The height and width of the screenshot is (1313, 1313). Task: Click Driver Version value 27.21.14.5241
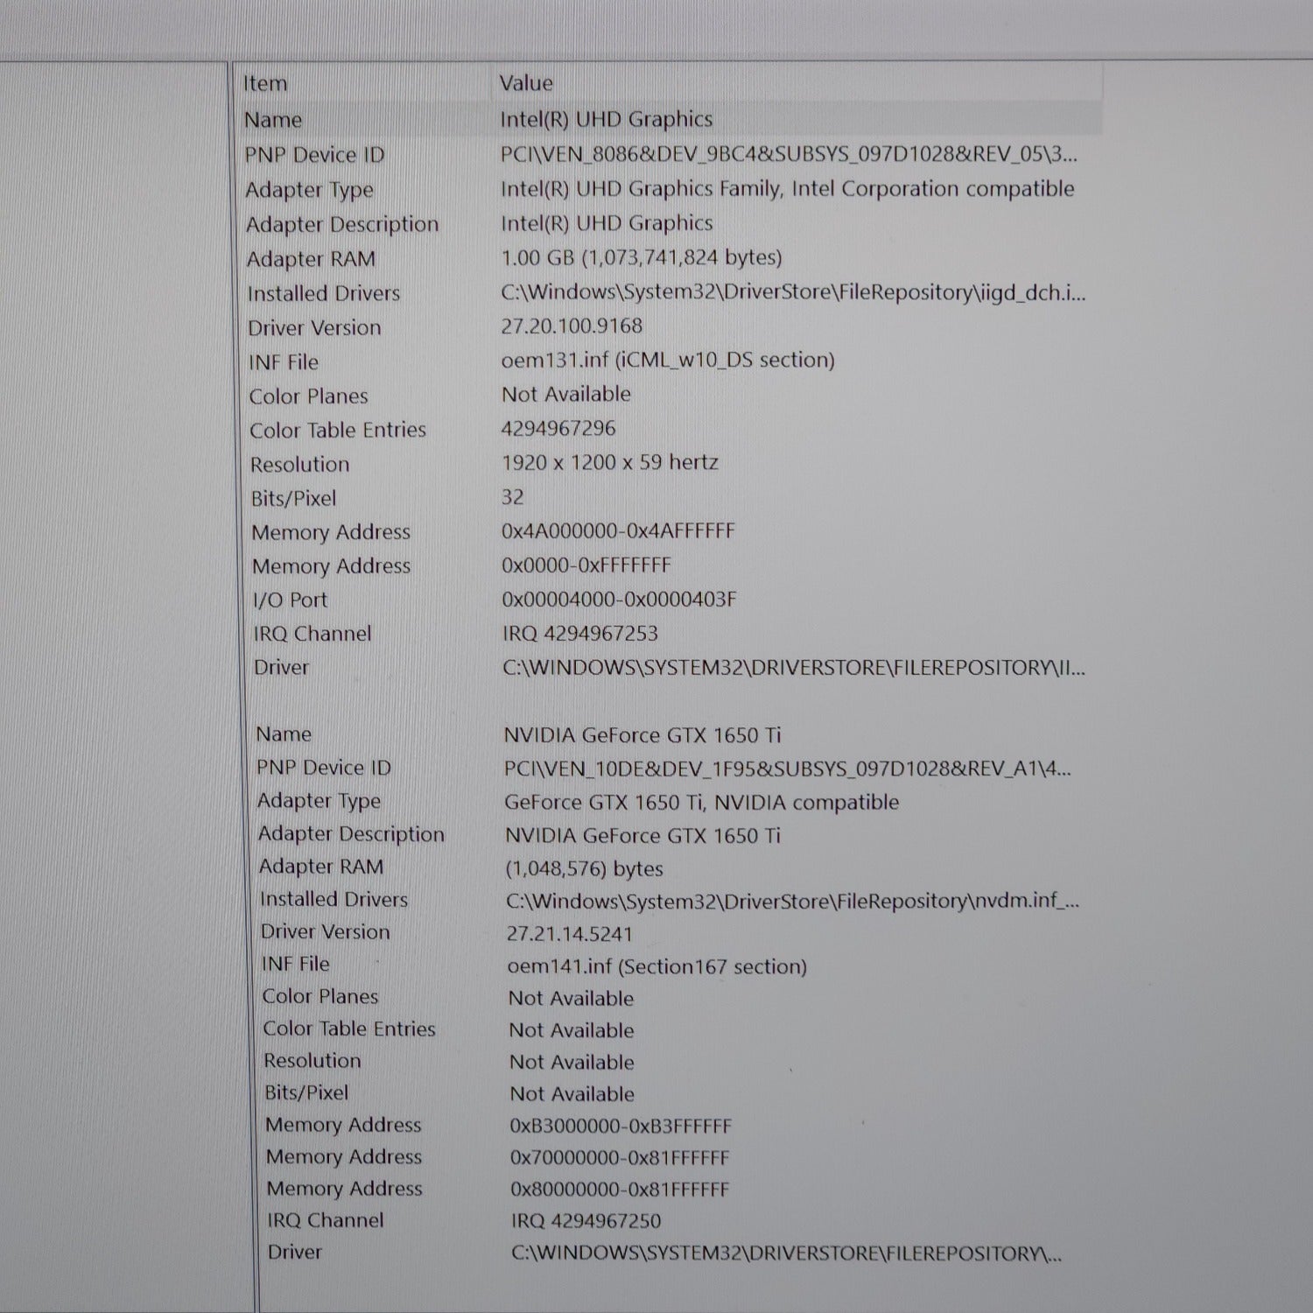point(569,934)
